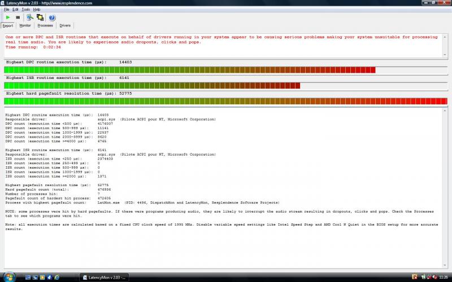Screen dimensions: 452x282
Task: Click DPC count >=4000 value 6766
Action: pos(102,142)
